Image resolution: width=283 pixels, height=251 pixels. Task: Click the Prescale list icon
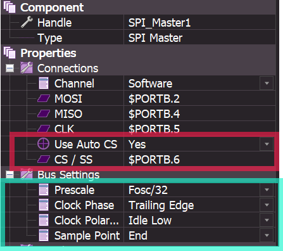44,190
